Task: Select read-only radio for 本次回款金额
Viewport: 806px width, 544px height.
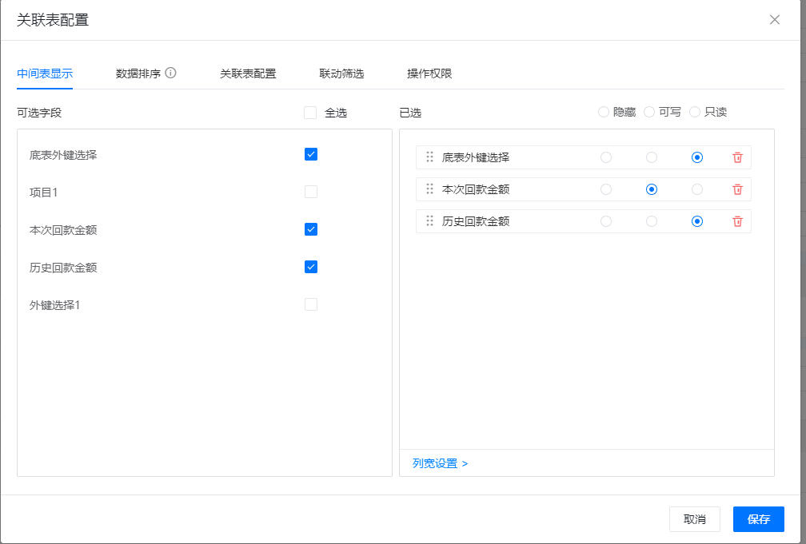Action: point(697,189)
